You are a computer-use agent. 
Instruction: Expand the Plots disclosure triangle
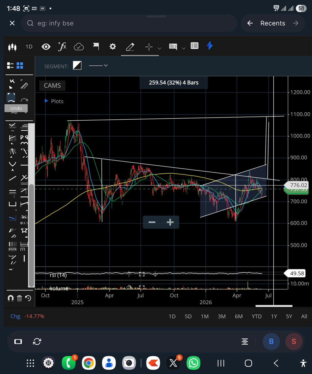click(46, 101)
